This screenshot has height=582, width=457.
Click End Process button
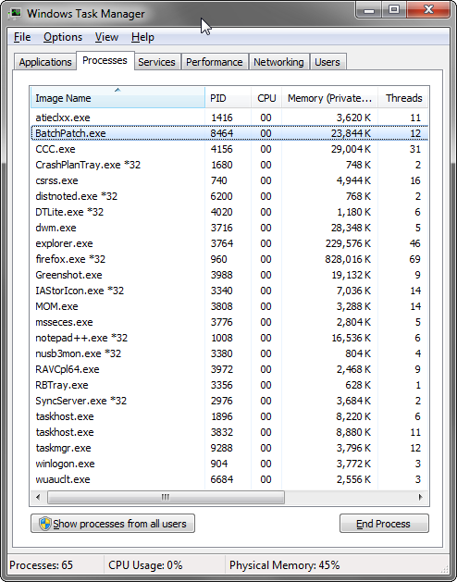pos(384,524)
